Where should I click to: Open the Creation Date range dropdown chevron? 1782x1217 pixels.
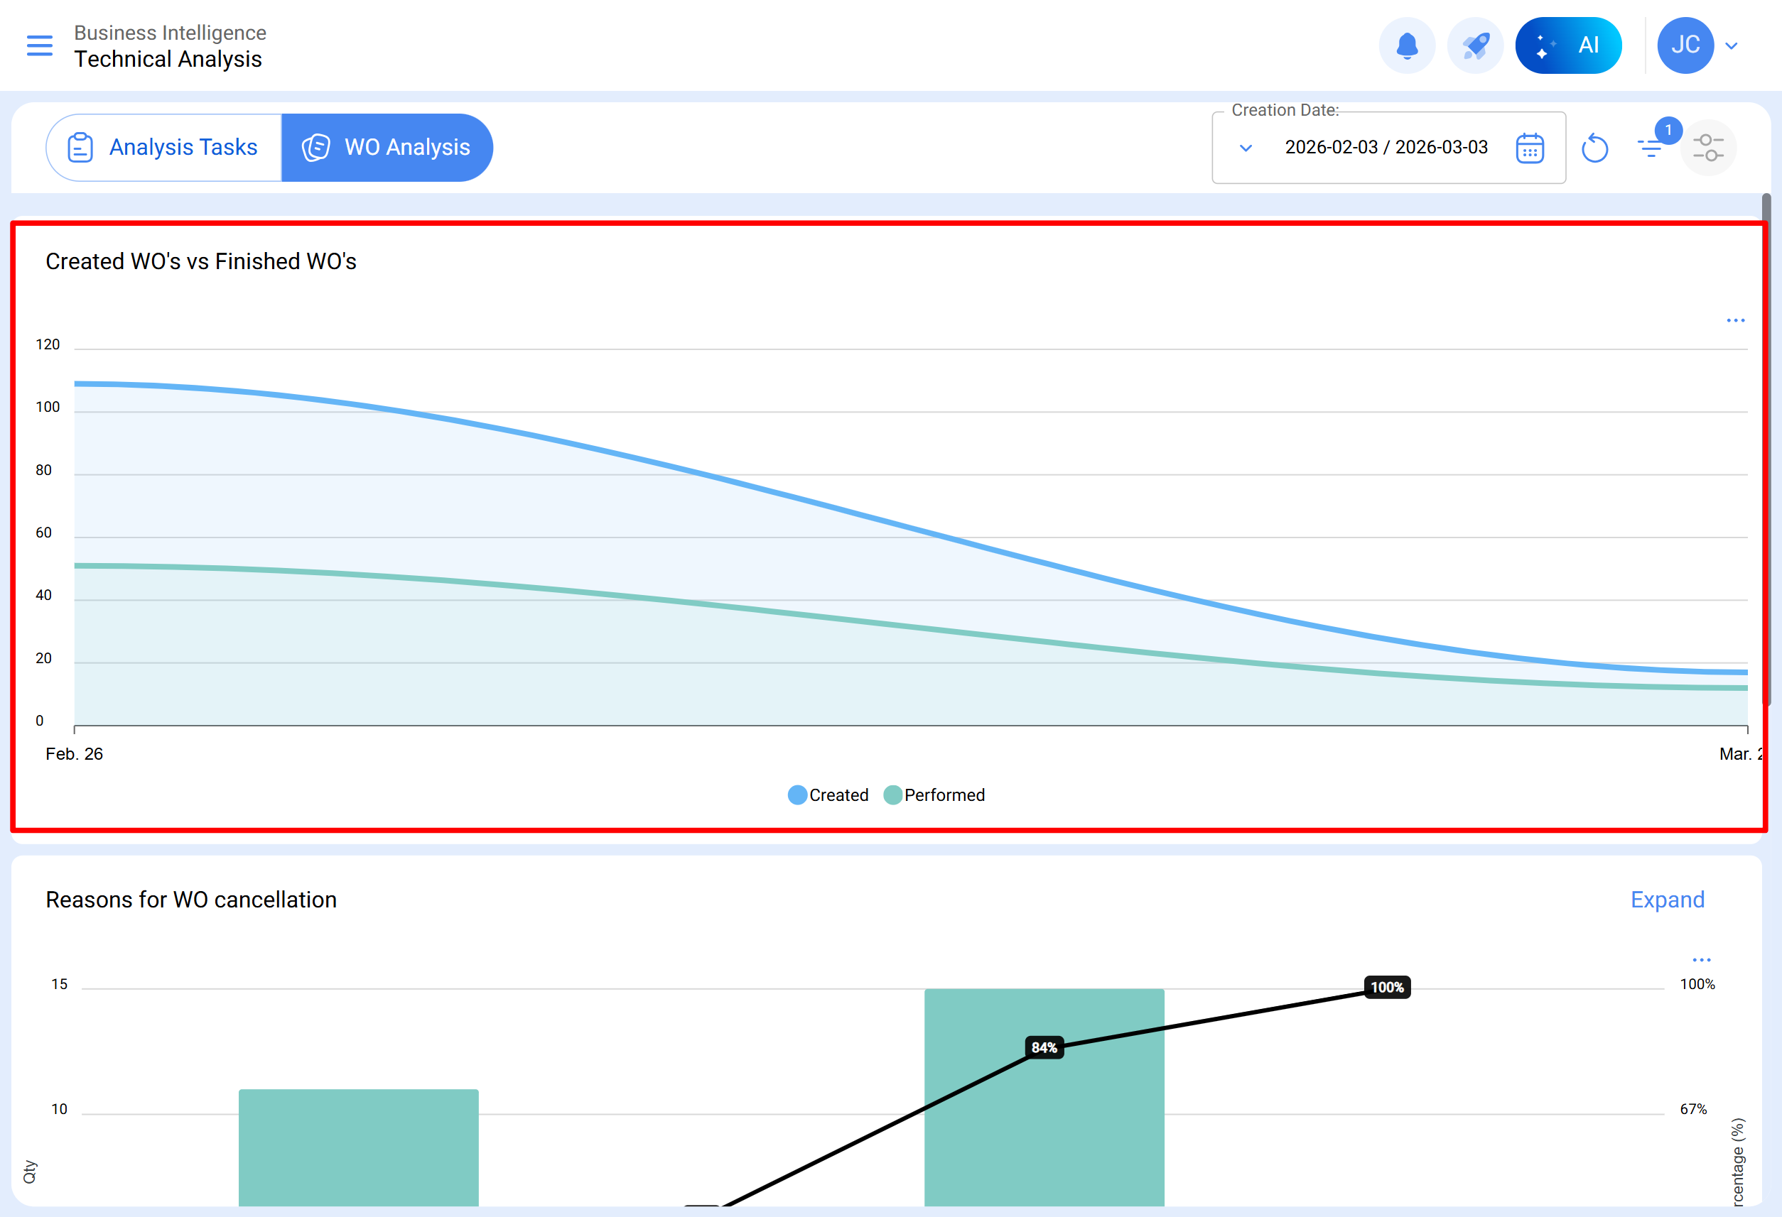point(1246,148)
